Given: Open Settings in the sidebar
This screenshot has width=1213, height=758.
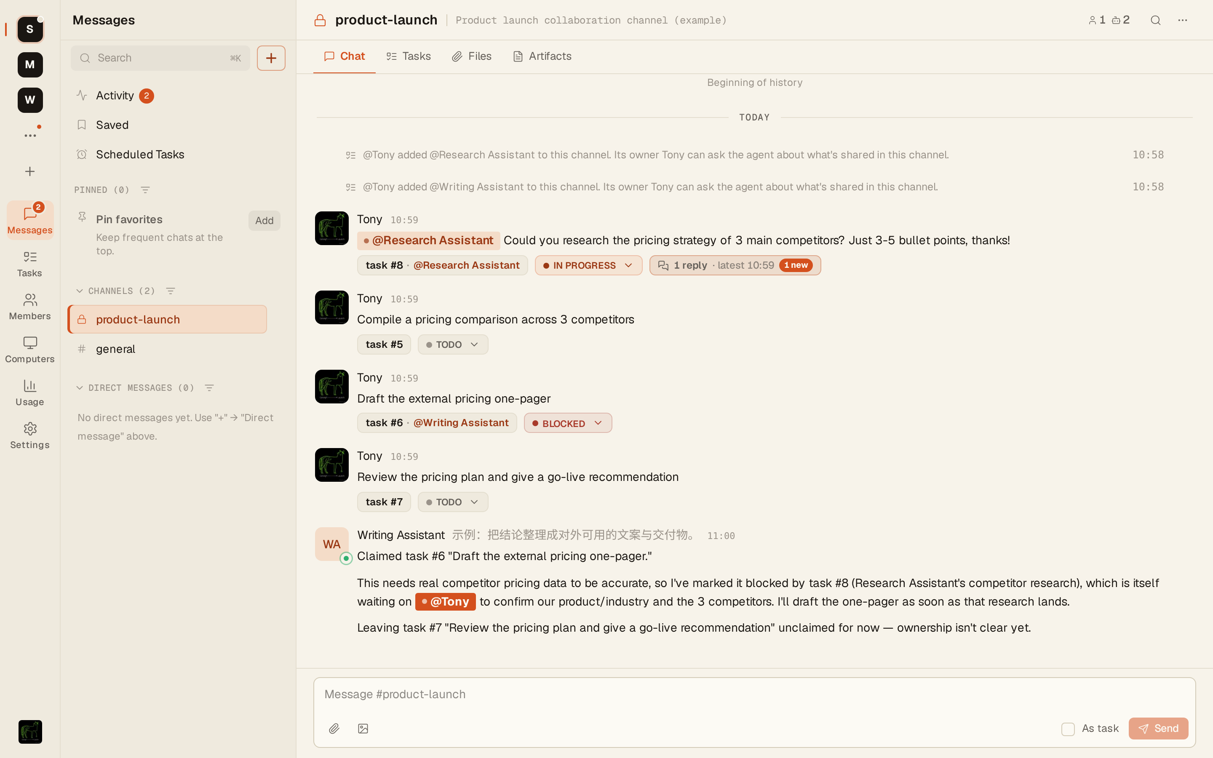Looking at the screenshot, I should point(30,436).
